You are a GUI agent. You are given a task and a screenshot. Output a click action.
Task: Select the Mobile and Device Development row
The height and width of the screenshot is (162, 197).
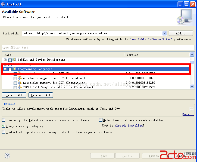(96, 60)
